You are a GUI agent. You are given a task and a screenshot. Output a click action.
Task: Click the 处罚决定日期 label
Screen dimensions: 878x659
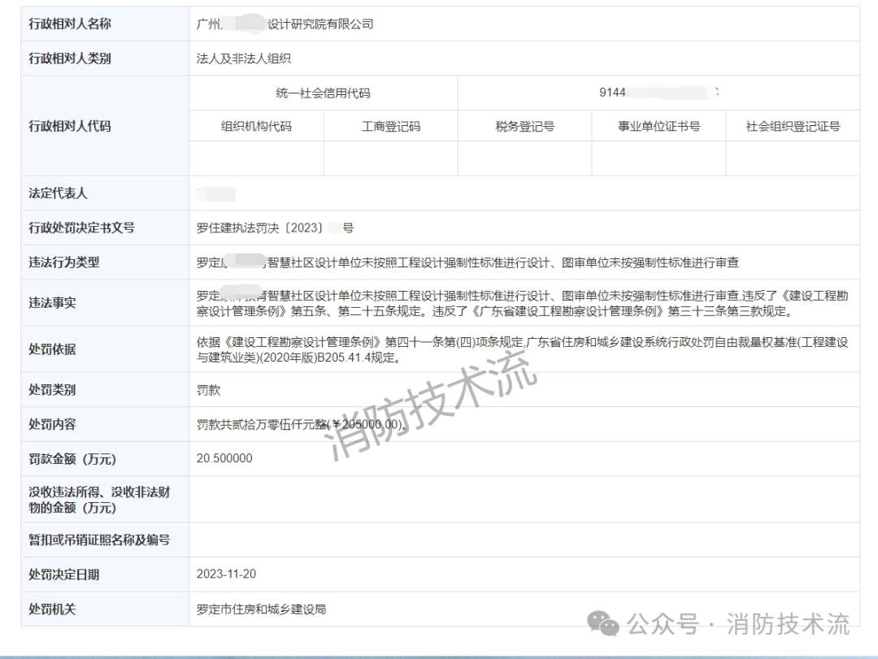pos(64,574)
